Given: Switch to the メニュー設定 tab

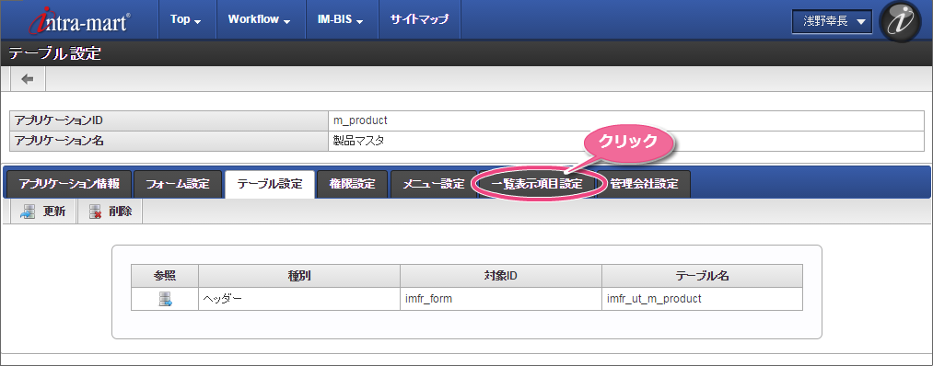Looking at the screenshot, I should (434, 184).
